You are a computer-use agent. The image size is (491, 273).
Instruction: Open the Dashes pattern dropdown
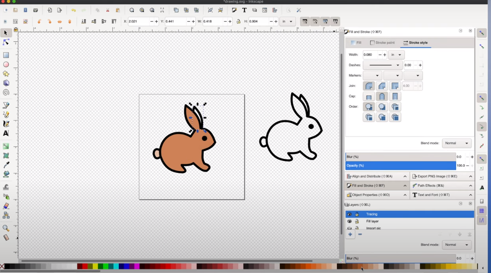[382, 65]
